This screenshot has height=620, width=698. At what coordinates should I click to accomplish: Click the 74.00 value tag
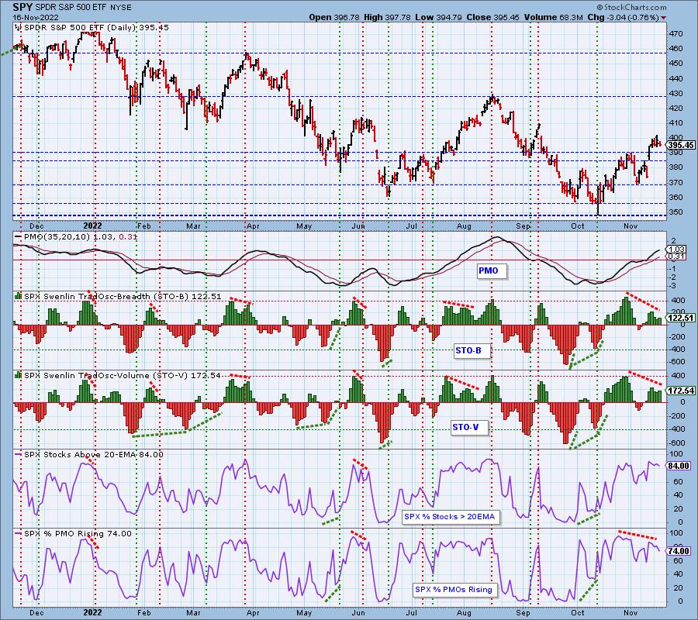coord(679,551)
